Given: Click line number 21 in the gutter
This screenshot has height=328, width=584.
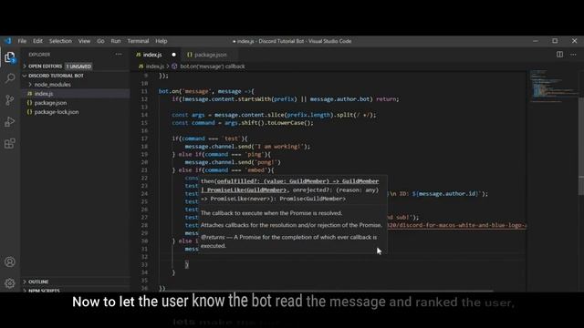Looking at the screenshot, I should pos(144,170).
